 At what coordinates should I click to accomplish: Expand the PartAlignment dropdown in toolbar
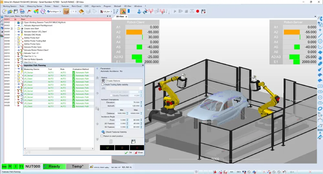(60, 12)
